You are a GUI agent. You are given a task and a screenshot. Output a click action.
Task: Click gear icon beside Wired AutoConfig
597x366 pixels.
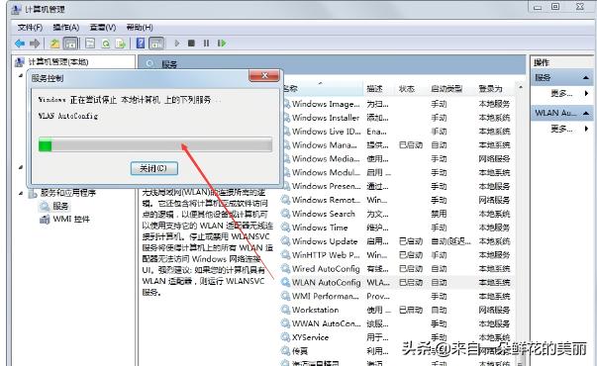pyautogui.click(x=285, y=269)
